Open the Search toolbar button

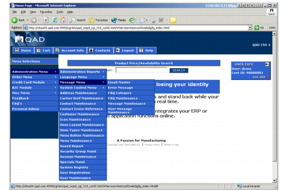point(78,20)
